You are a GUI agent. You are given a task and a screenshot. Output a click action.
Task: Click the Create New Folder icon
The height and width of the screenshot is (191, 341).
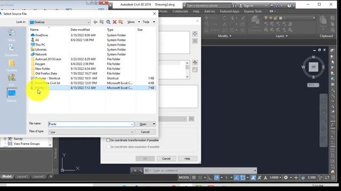tap(120, 22)
